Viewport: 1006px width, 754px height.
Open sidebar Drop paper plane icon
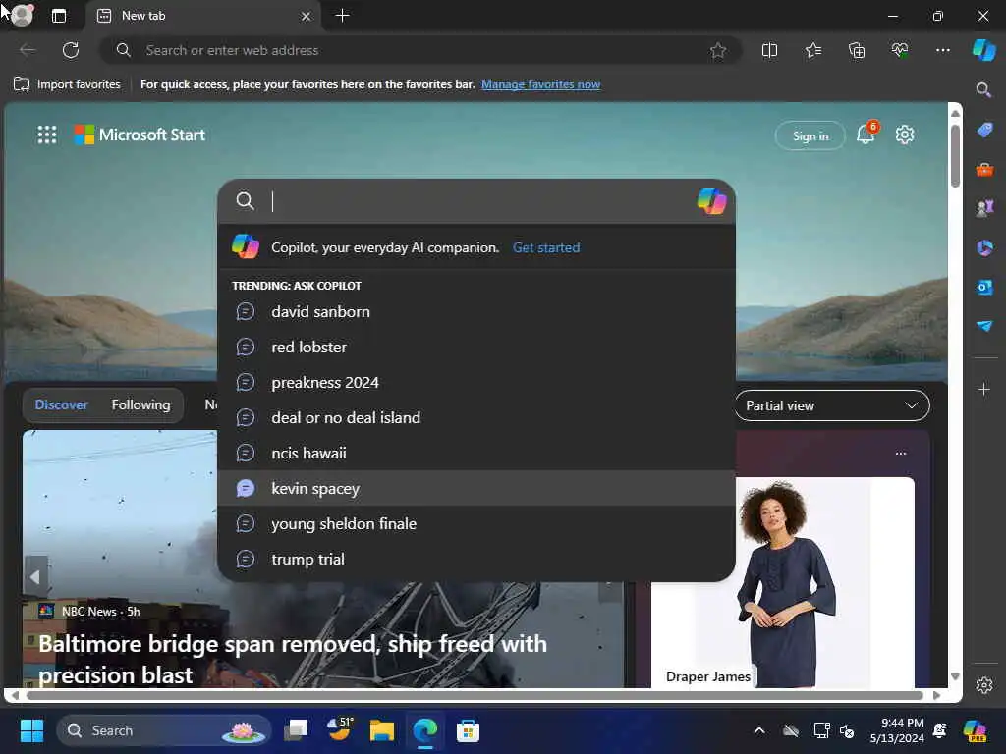click(x=984, y=326)
